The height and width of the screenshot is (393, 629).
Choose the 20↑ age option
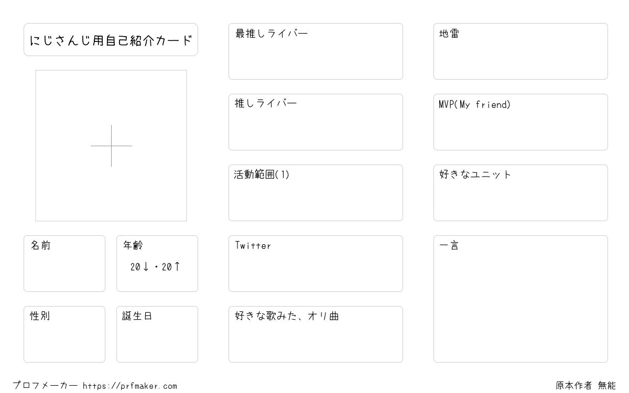[x=171, y=267]
